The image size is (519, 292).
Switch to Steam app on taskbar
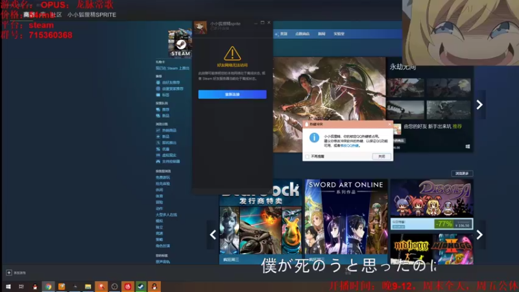141,286
